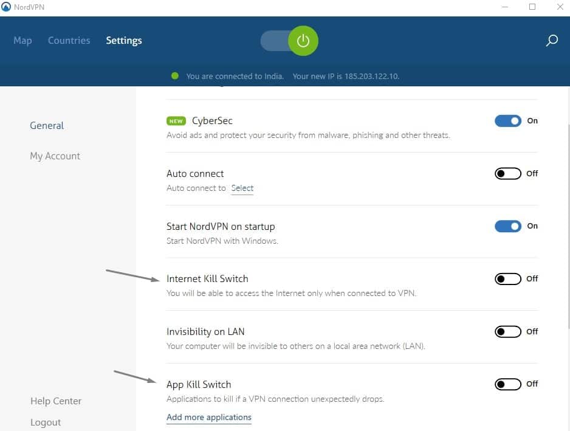Screen dimensions: 570x431
Task: Open the Help Center
Action: coord(56,401)
